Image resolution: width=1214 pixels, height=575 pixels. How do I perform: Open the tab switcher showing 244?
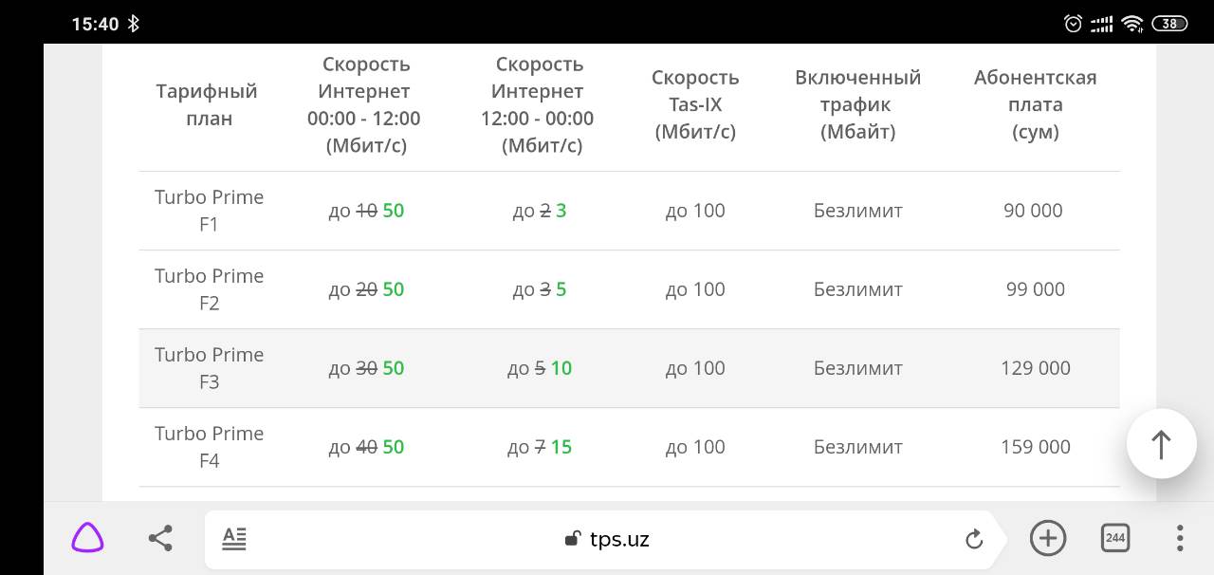coord(1115,538)
